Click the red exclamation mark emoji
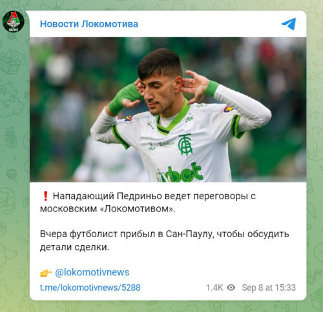 [45, 196]
